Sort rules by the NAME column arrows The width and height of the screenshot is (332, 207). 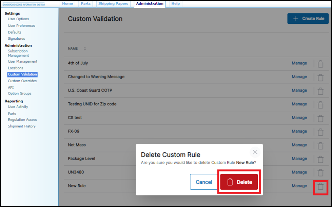[x=85, y=49]
